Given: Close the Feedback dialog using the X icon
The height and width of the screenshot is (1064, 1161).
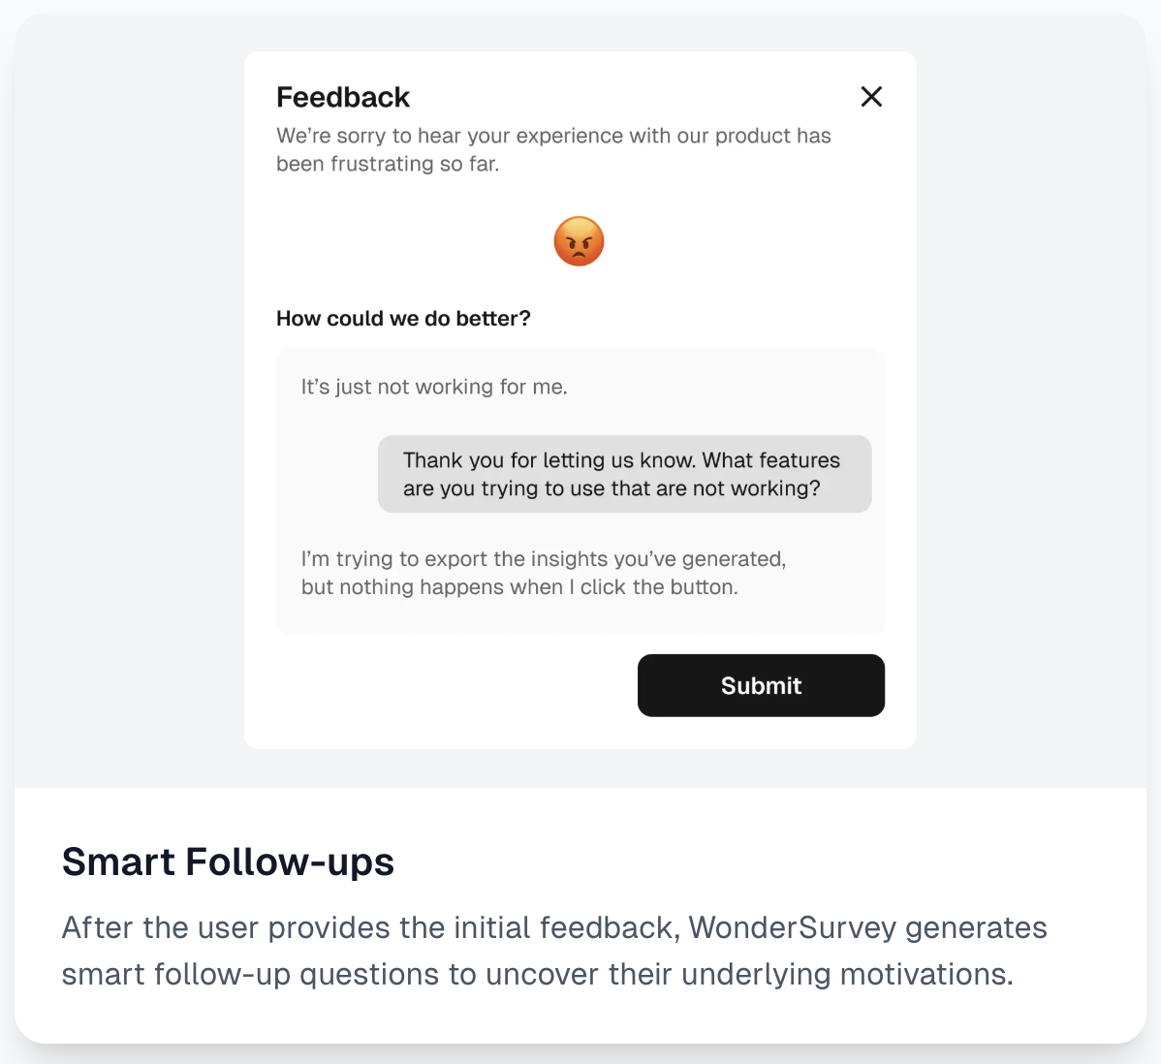Looking at the screenshot, I should point(871,96).
